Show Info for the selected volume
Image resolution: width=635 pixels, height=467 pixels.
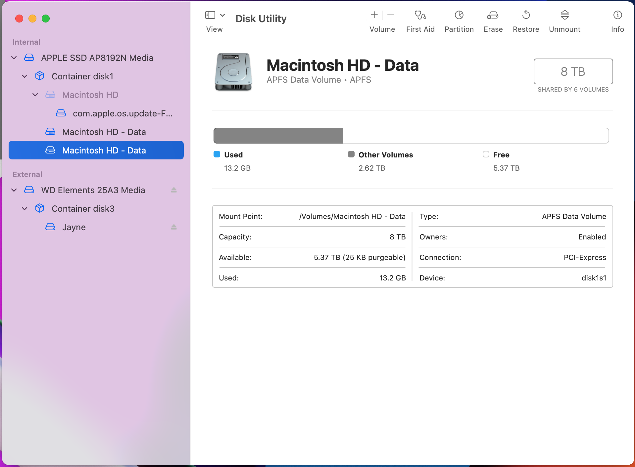click(x=617, y=15)
